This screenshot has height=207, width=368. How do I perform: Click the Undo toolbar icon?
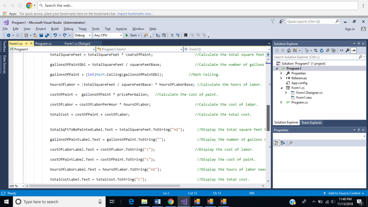(55, 35)
